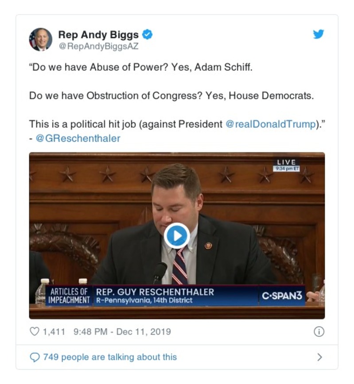This screenshot has width=354, height=384.
Task: Expand the conversation with right chevron
Action: 319,357
